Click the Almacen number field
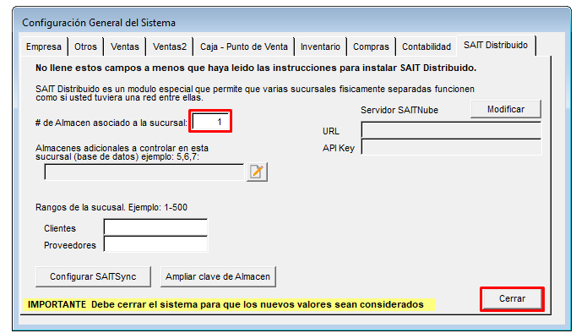The width and height of the screenshot is (576, 333). tap(210, 122)
